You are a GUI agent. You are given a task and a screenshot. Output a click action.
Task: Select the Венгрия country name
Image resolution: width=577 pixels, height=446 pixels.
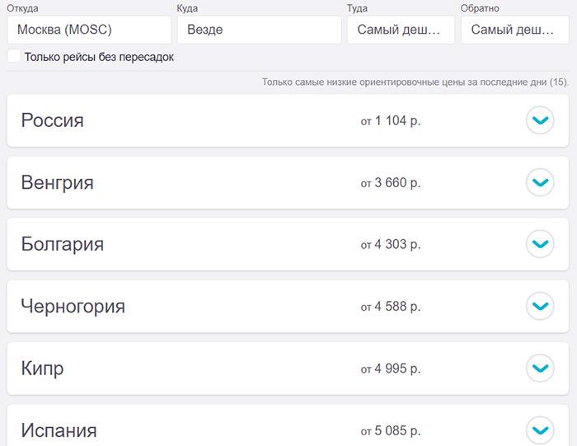(58, 182)
